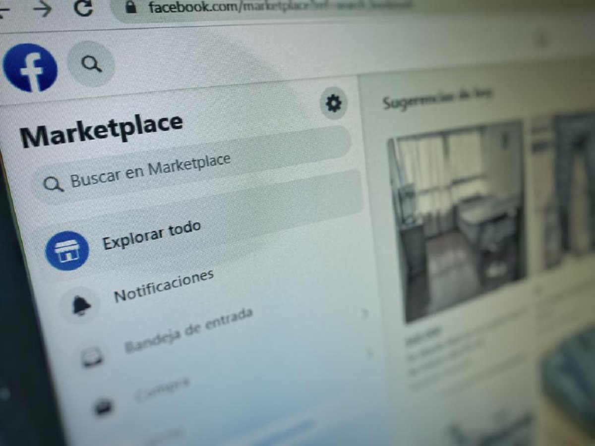Open Marketplace settings gear
This screenshot has height=446, width=595.
tap(333, 103)
